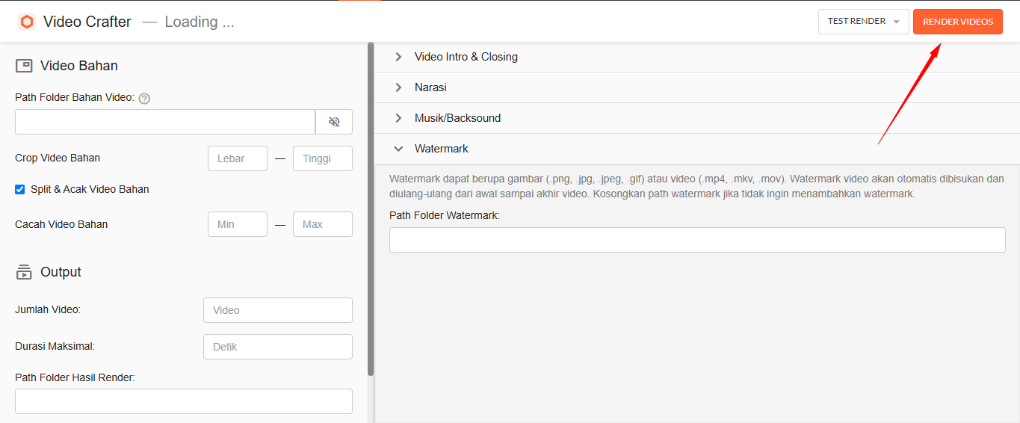Image resolution: width=1020 pixels, height=423 pixels.
Task: Toggle Split & Acak Video Bahan checkbox
Action: tap(20, 189)
